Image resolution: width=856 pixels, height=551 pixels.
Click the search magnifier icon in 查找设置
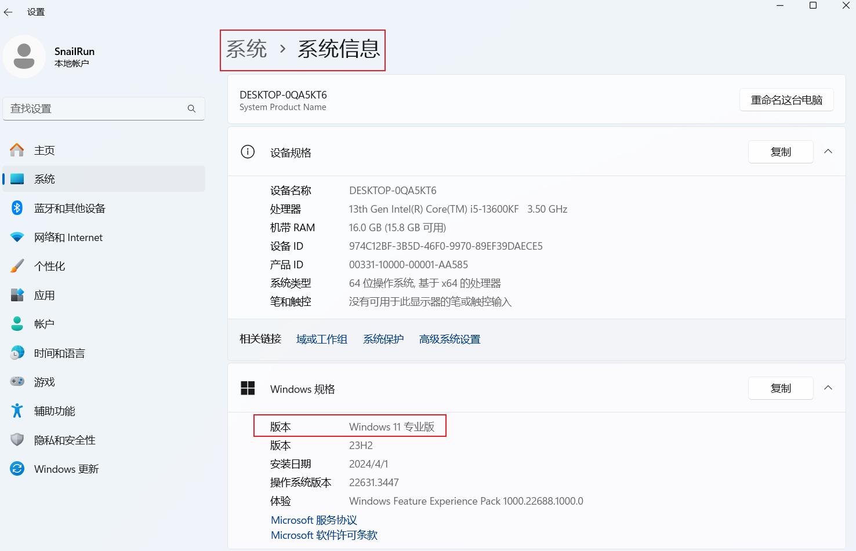tap(191, 109)
